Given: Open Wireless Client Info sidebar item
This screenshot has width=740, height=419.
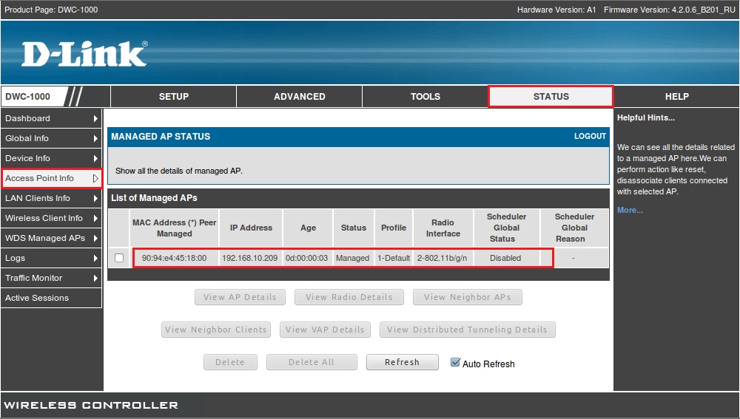Looking at the screenshot, I should pyautogui.click(x=44, y=218).
